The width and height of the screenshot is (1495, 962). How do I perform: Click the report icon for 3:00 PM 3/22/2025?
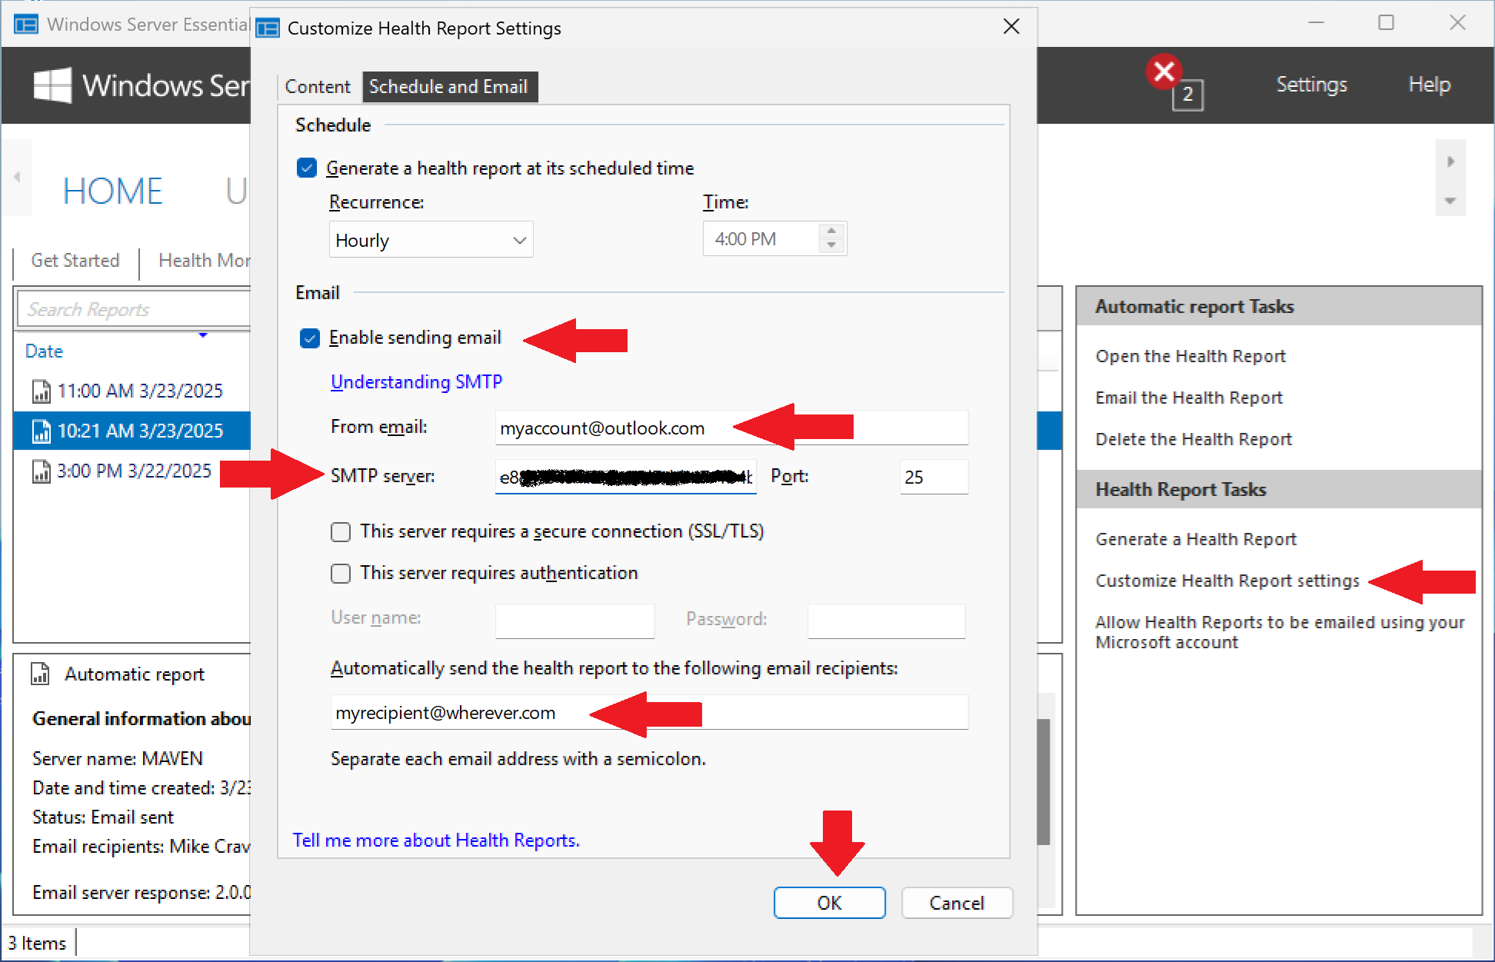point(41,471)
